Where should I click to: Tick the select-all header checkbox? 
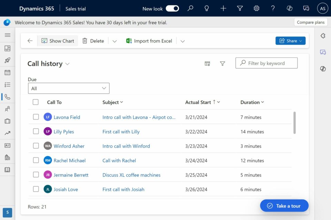36,102
